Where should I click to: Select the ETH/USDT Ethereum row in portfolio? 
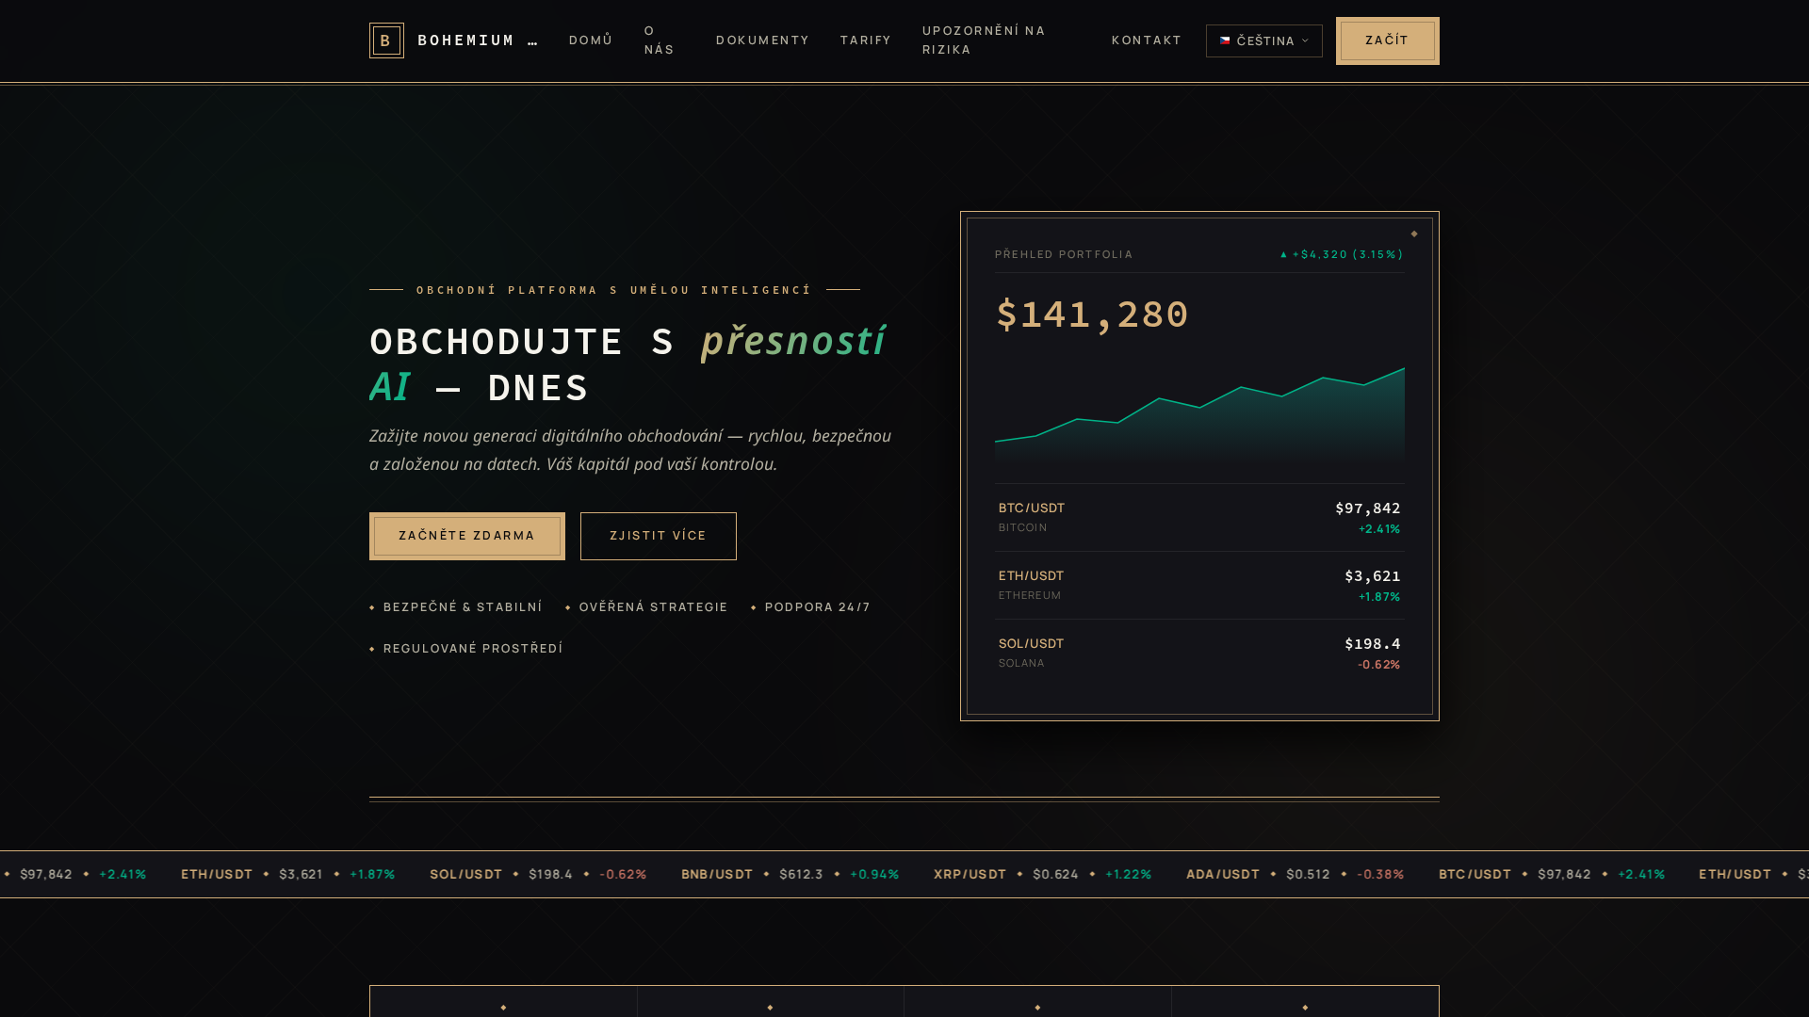tap(1199, 585)
